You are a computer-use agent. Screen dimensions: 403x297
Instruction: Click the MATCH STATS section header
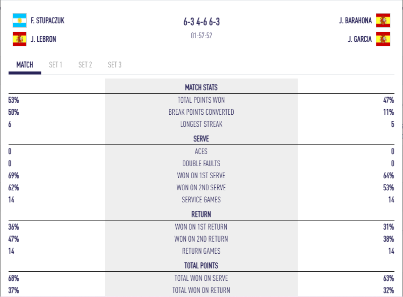coord(201,87)
